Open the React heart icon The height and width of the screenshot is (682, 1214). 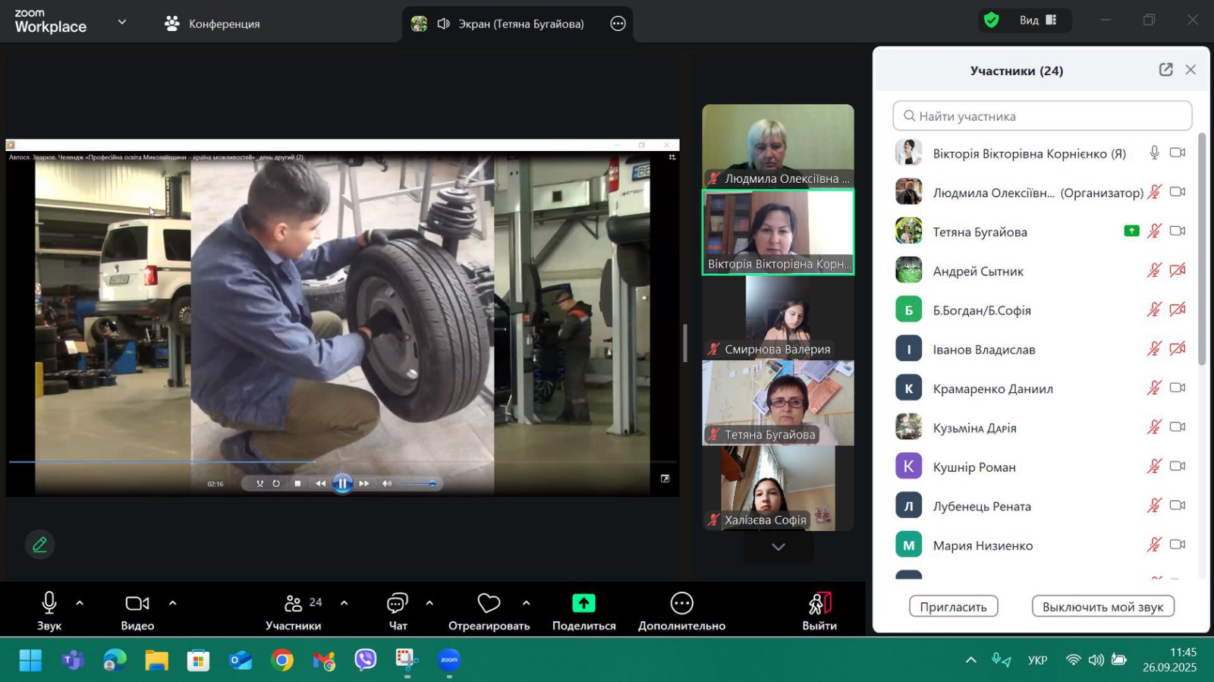[489, 604]
